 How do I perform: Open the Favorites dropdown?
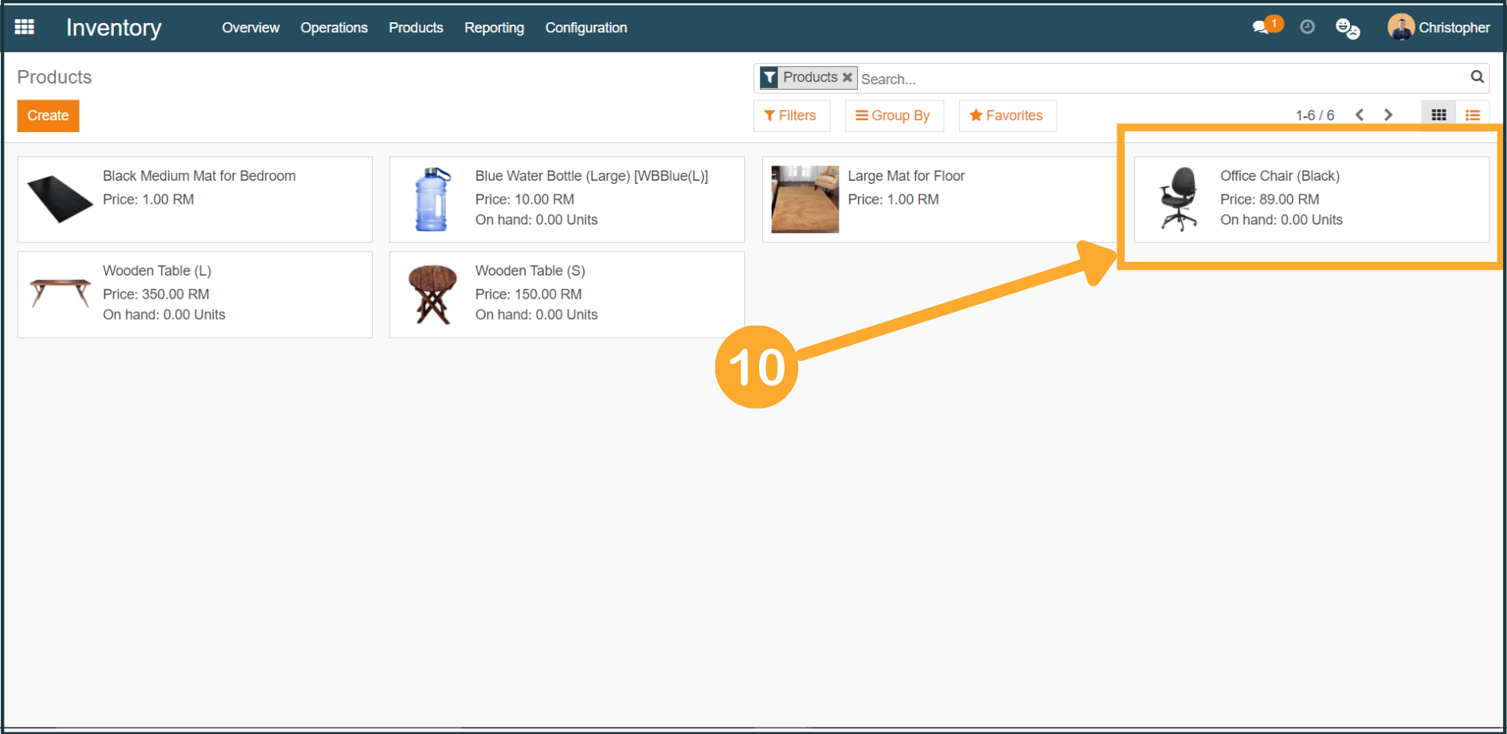tap(1007, 116)
